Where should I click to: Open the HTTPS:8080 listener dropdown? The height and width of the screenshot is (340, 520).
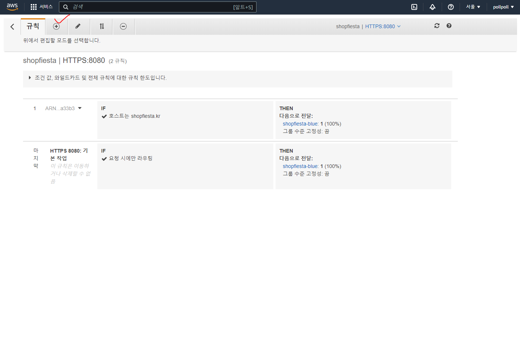click(383, 26)
